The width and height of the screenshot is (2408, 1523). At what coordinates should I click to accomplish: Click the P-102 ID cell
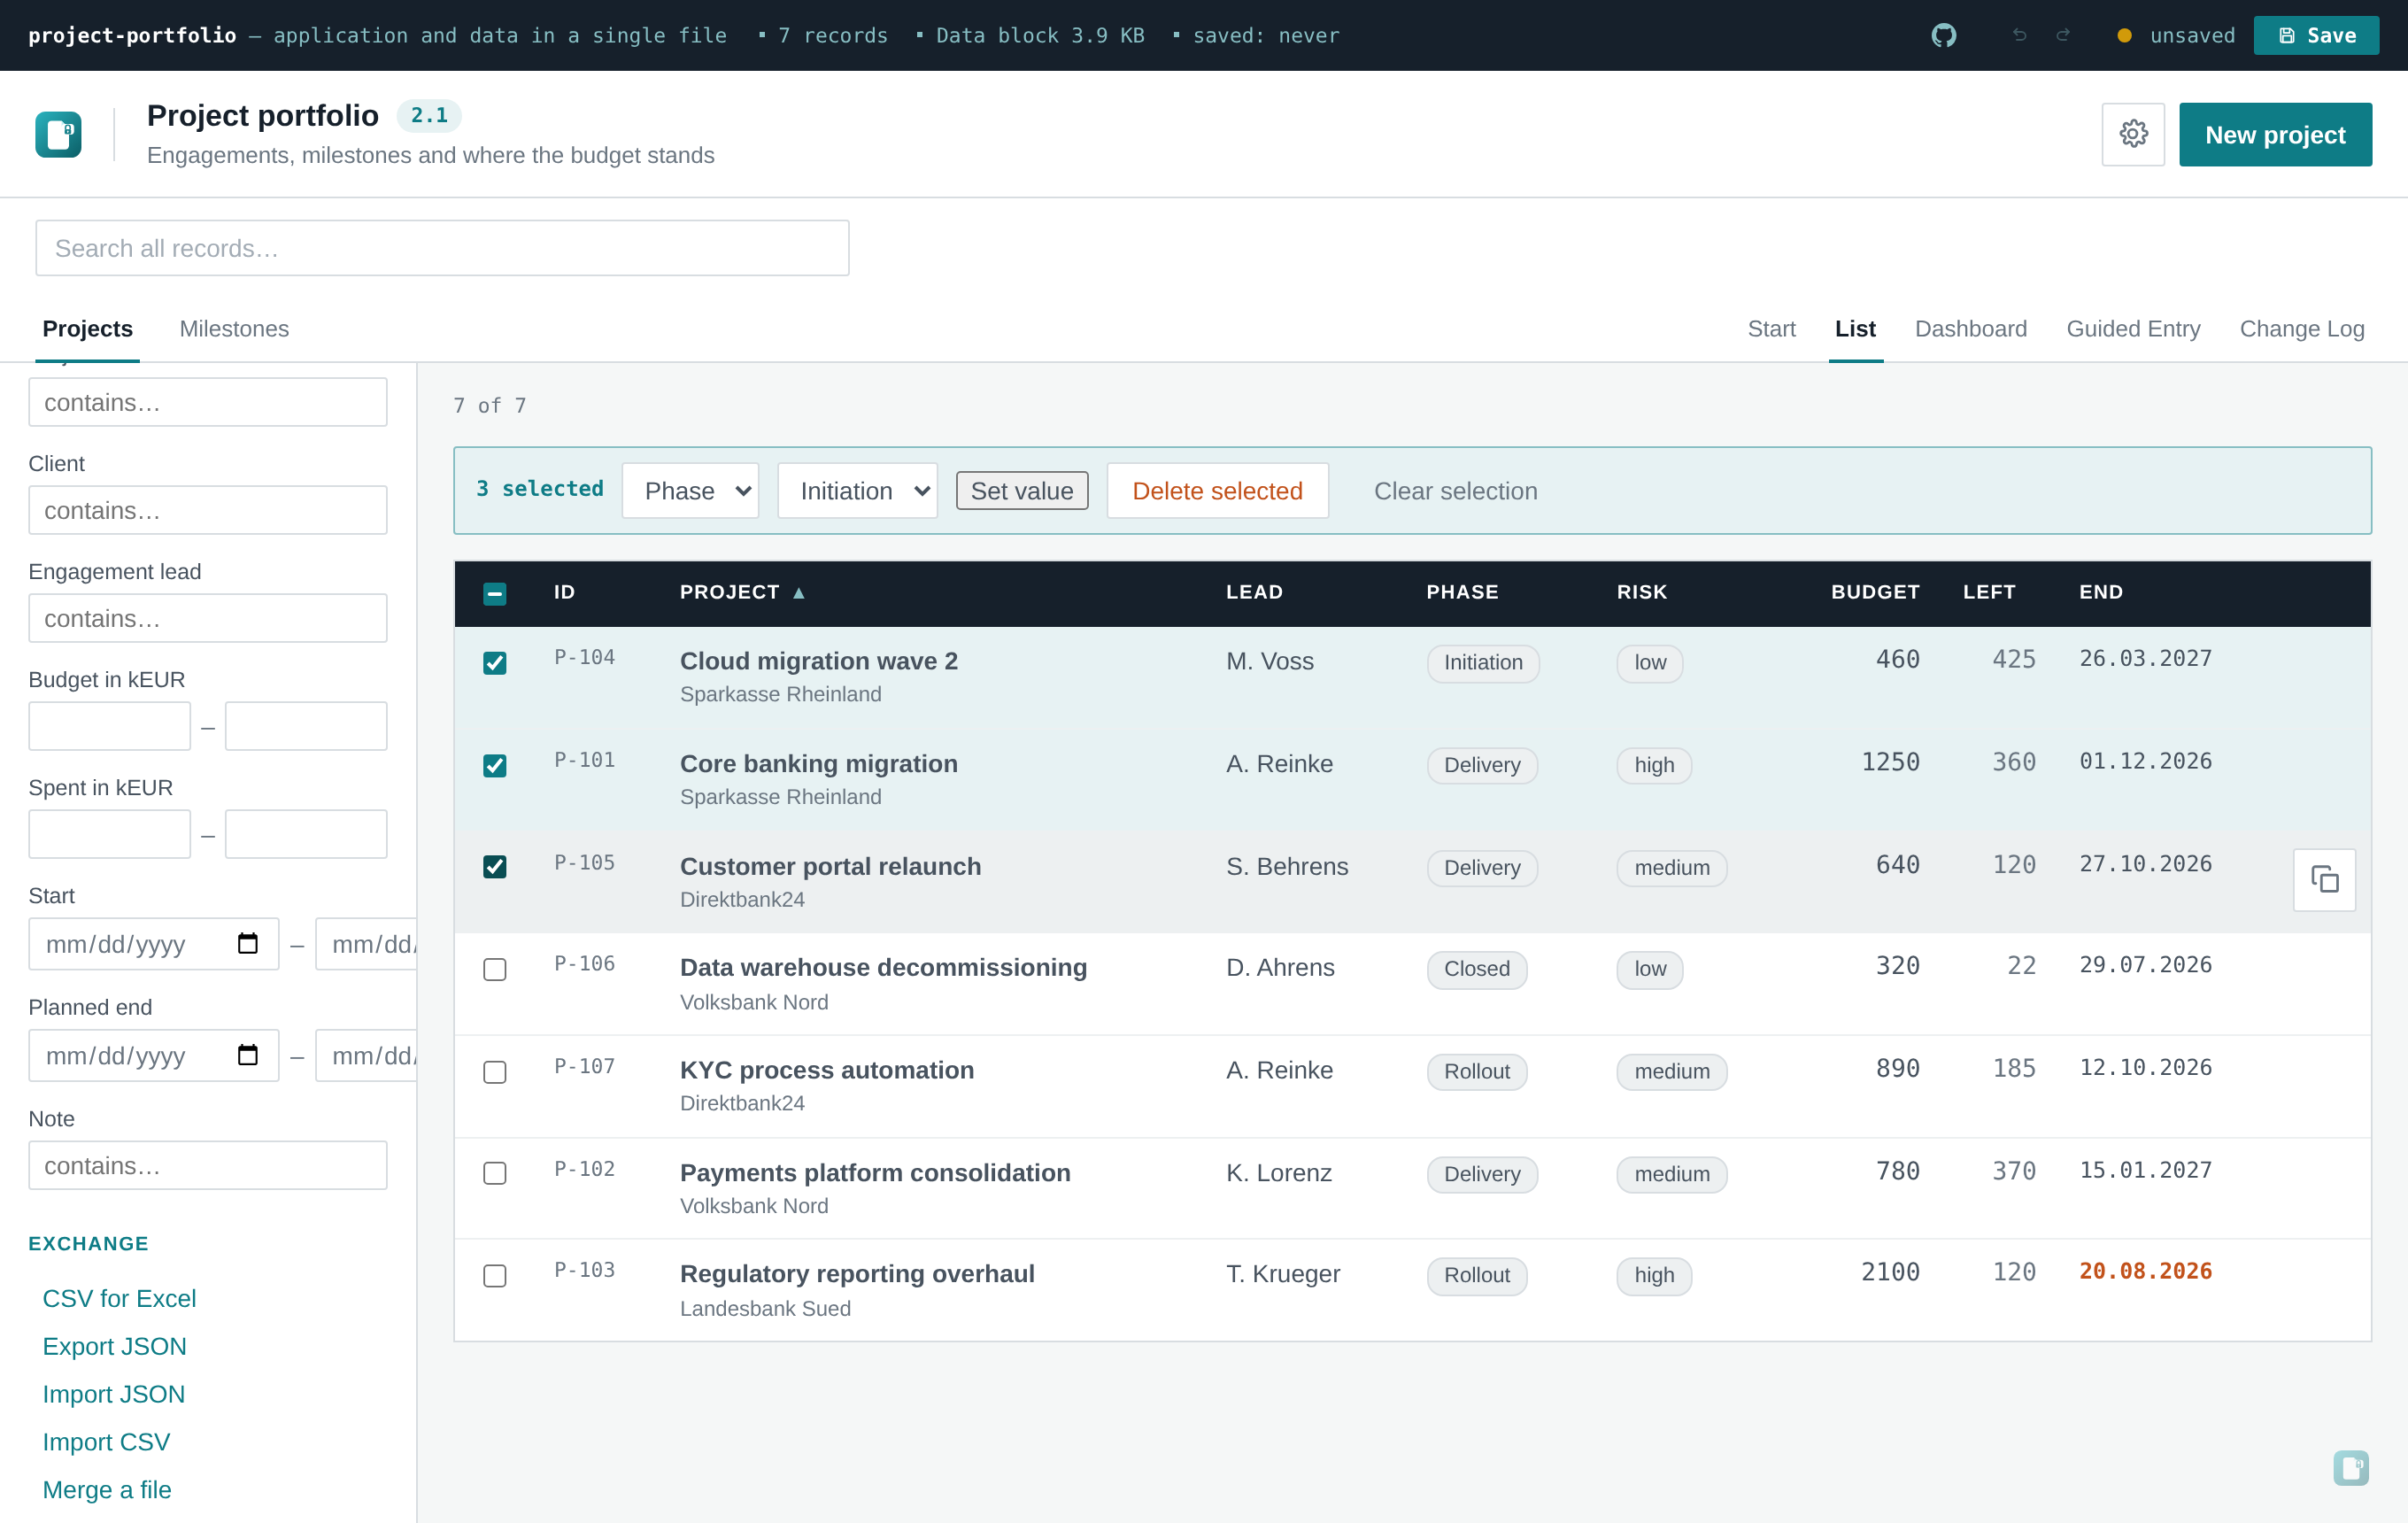tap(584, 1169)
